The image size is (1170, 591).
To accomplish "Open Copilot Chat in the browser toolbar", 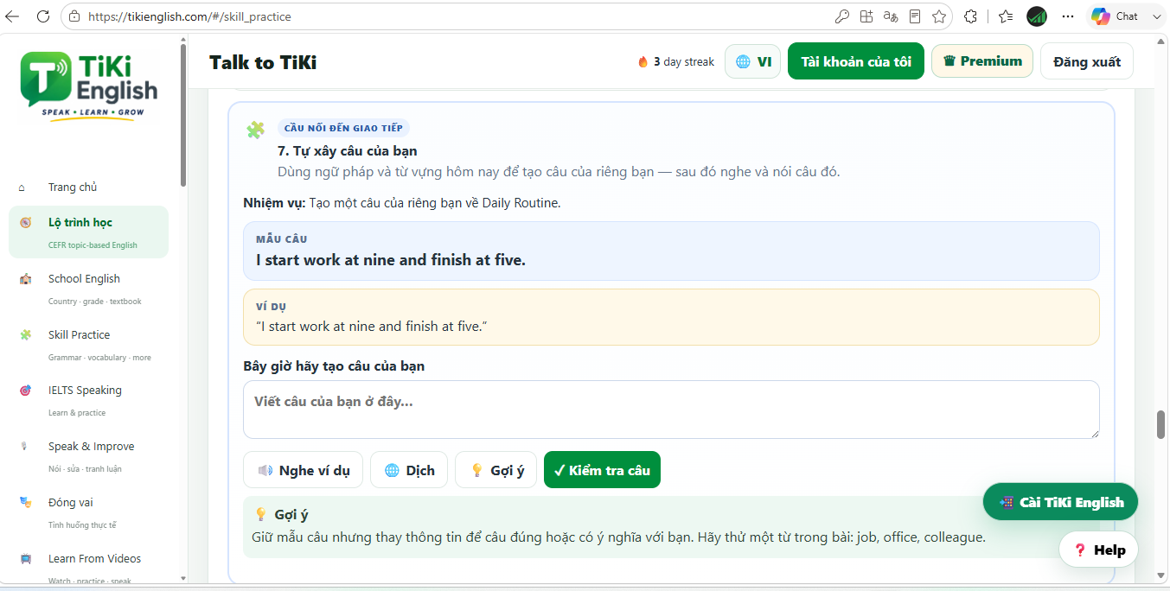I will [x=1115, y=16].
